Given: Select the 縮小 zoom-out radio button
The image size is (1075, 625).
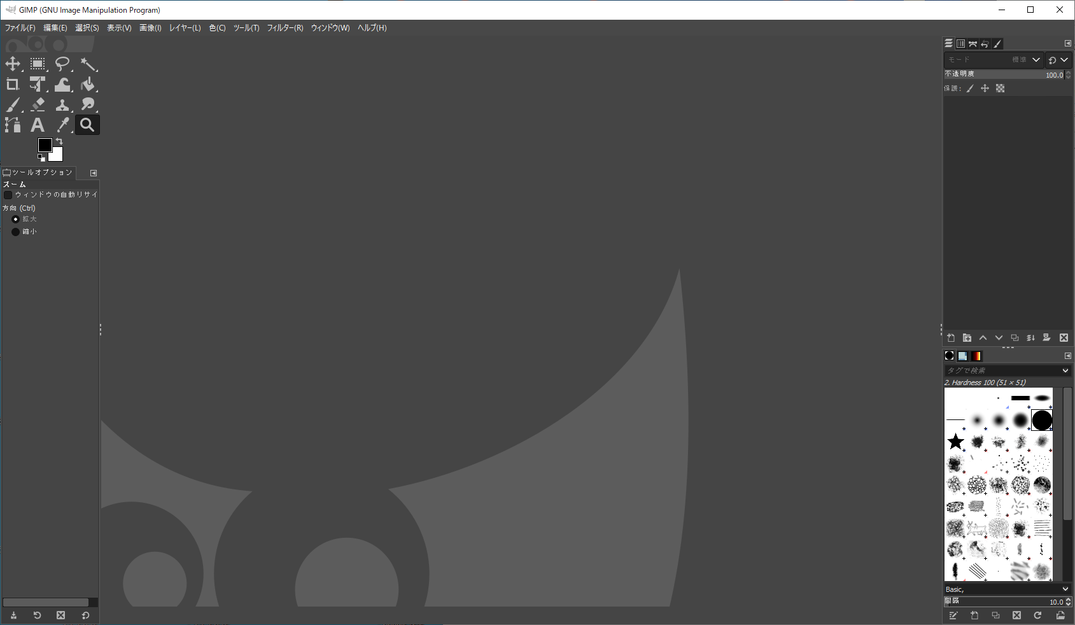Looking at the screenshot, I should (15, 232).
